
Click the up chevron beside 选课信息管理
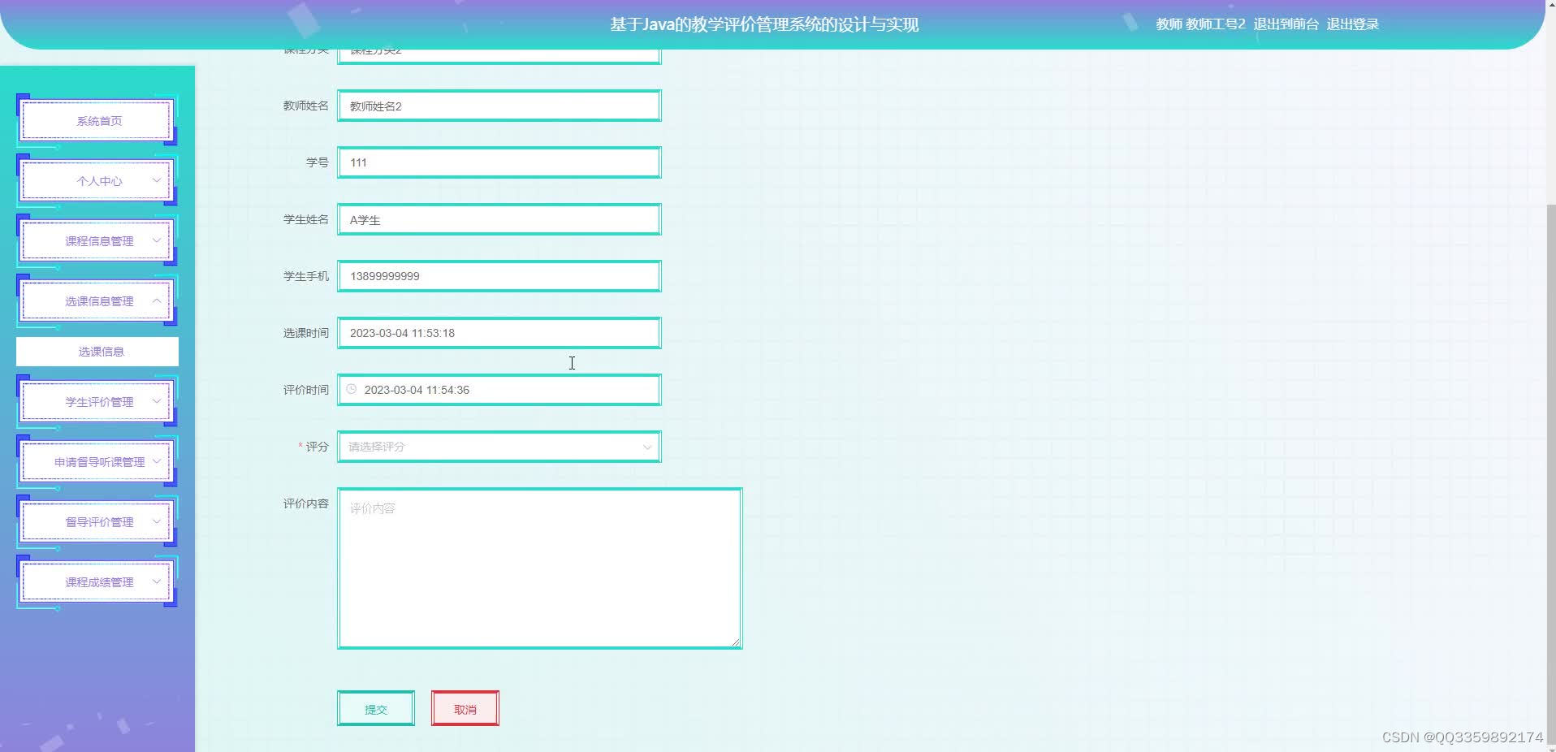click(x=157, y=300)
